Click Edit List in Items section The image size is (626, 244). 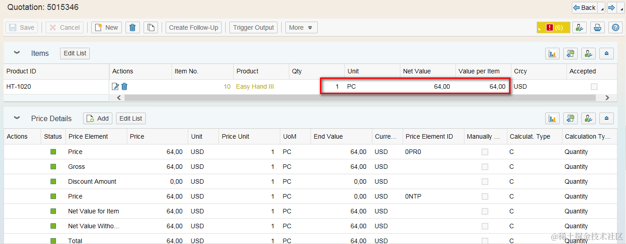click(x=75, y=53)
